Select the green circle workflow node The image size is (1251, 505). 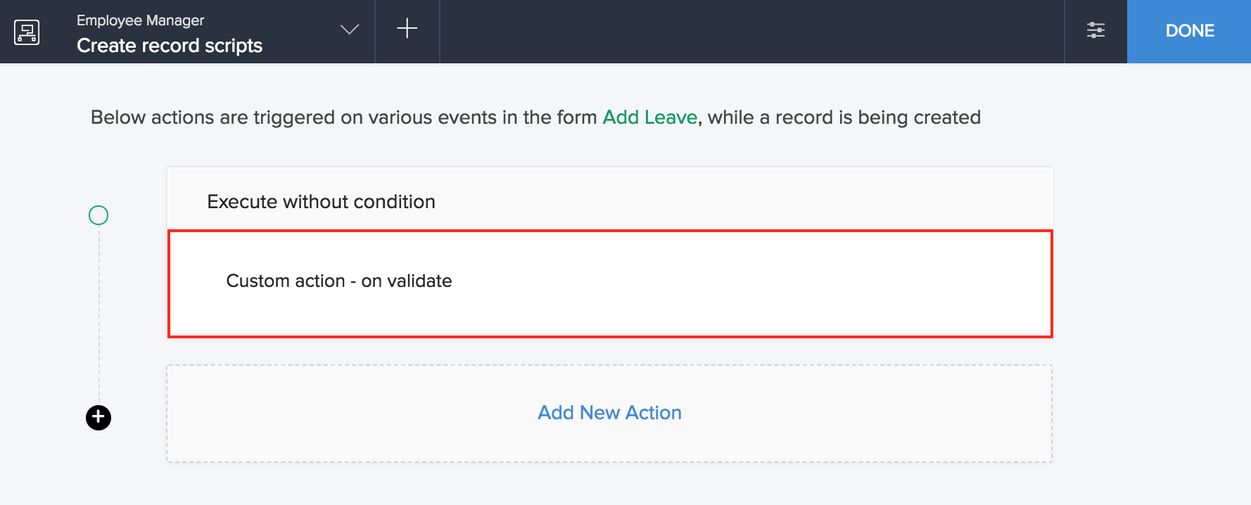tap(99, 215)
